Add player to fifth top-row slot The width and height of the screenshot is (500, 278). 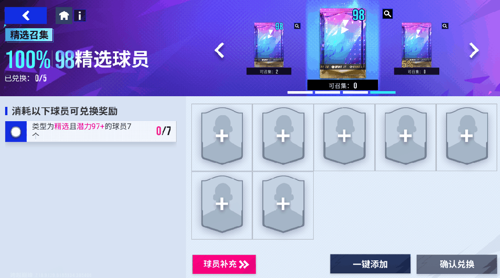[467, 137]
